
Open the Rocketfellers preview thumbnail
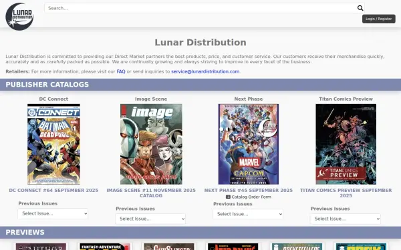297,247
